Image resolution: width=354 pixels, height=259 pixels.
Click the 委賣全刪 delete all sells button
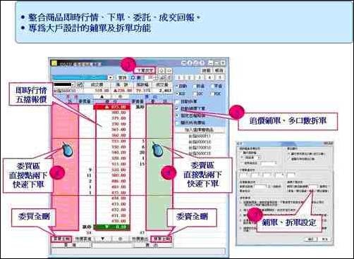tap(161, 239)
